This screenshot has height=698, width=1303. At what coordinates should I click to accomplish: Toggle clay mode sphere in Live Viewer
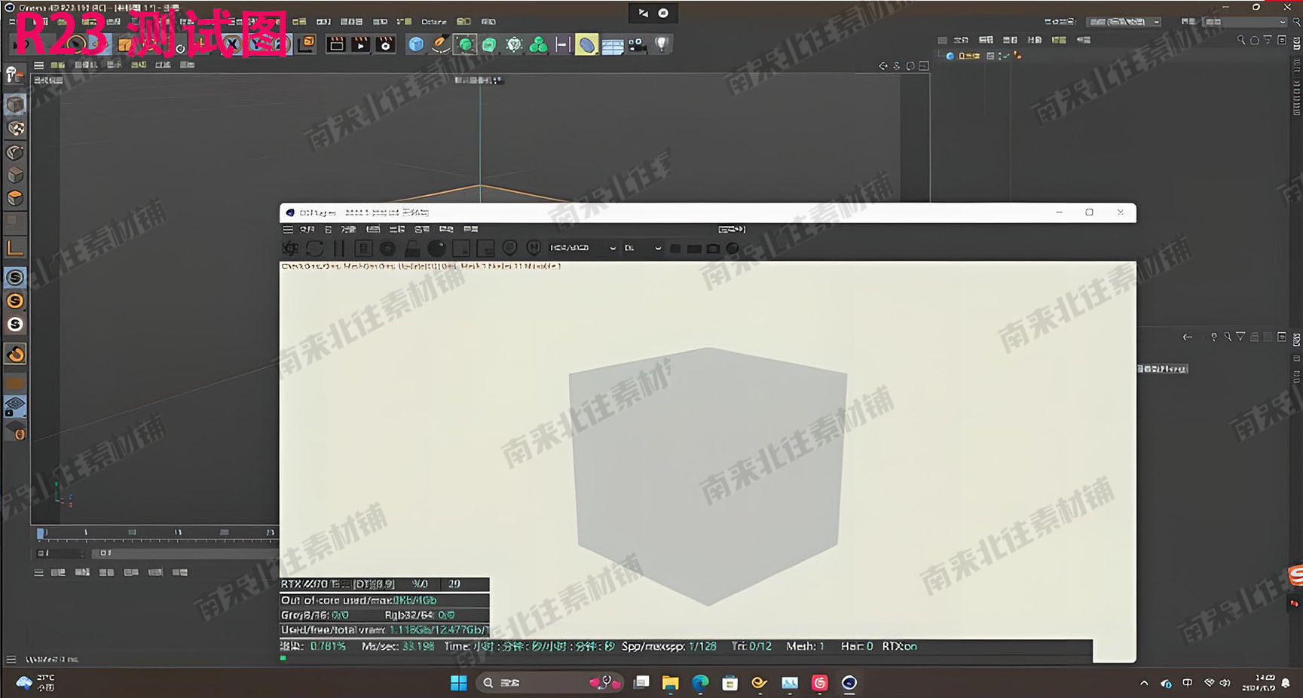[x=436, y=248]
